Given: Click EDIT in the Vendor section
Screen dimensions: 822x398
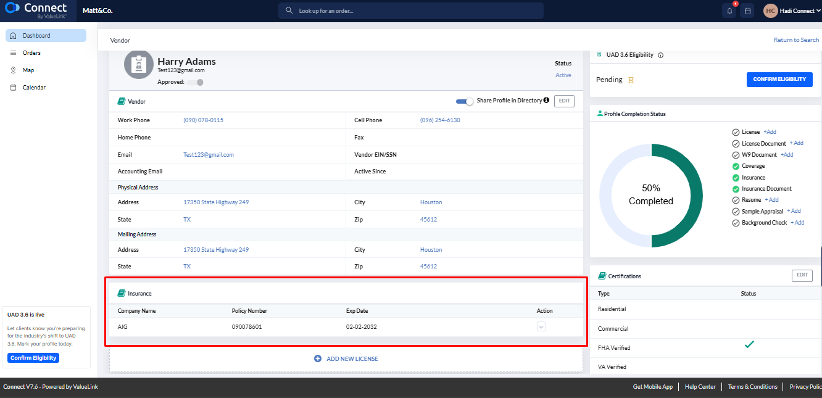Looking at the screenshot, I should 564,101.
